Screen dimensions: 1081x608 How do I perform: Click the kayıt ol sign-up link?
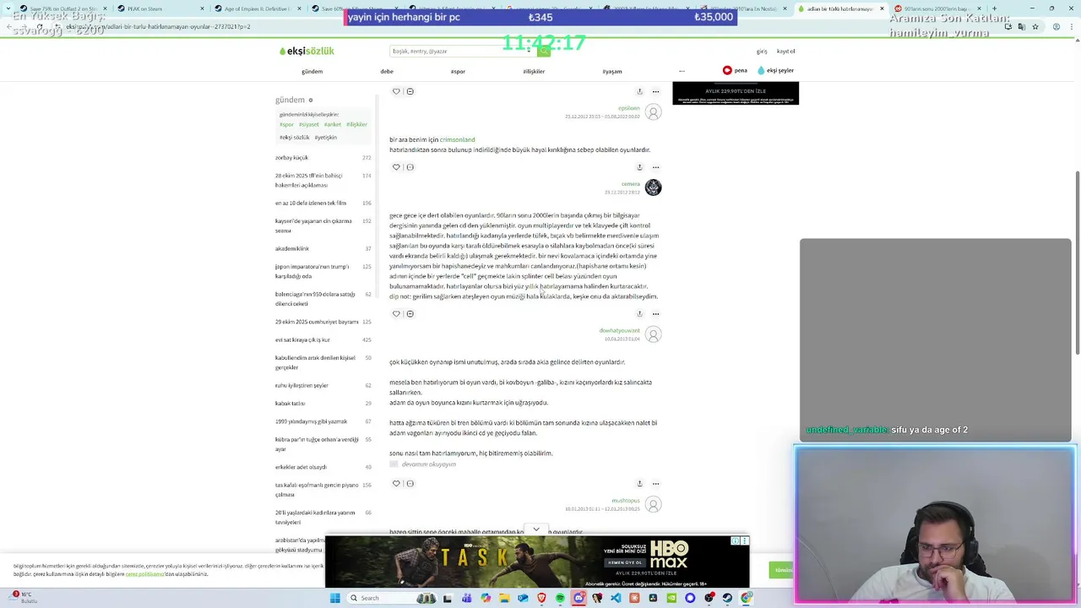(785, 52)
